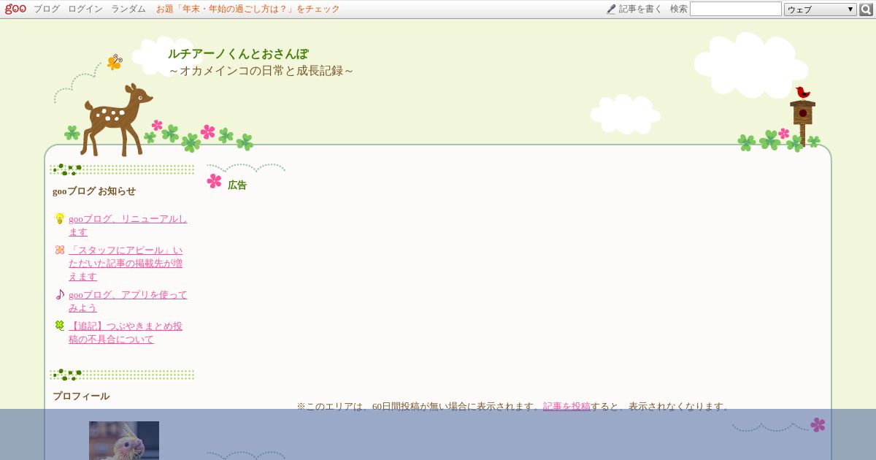Open gooブログ、リニューアルします notice
The height and width of the screenshot is (460, 876).
tap(128, 226)
